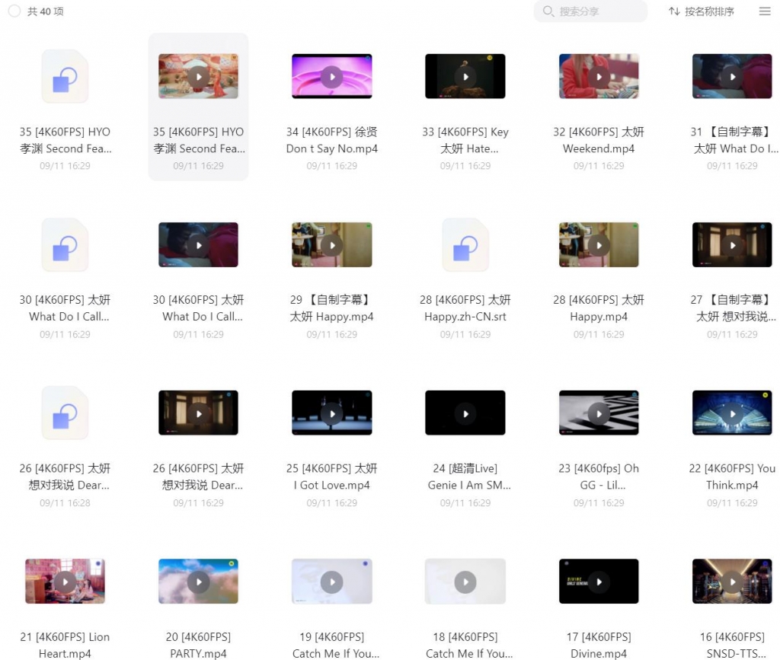Select the file name 32 [4K60FPS] 太妍 Weekend.mp4
780x660 pixels.
599,140
